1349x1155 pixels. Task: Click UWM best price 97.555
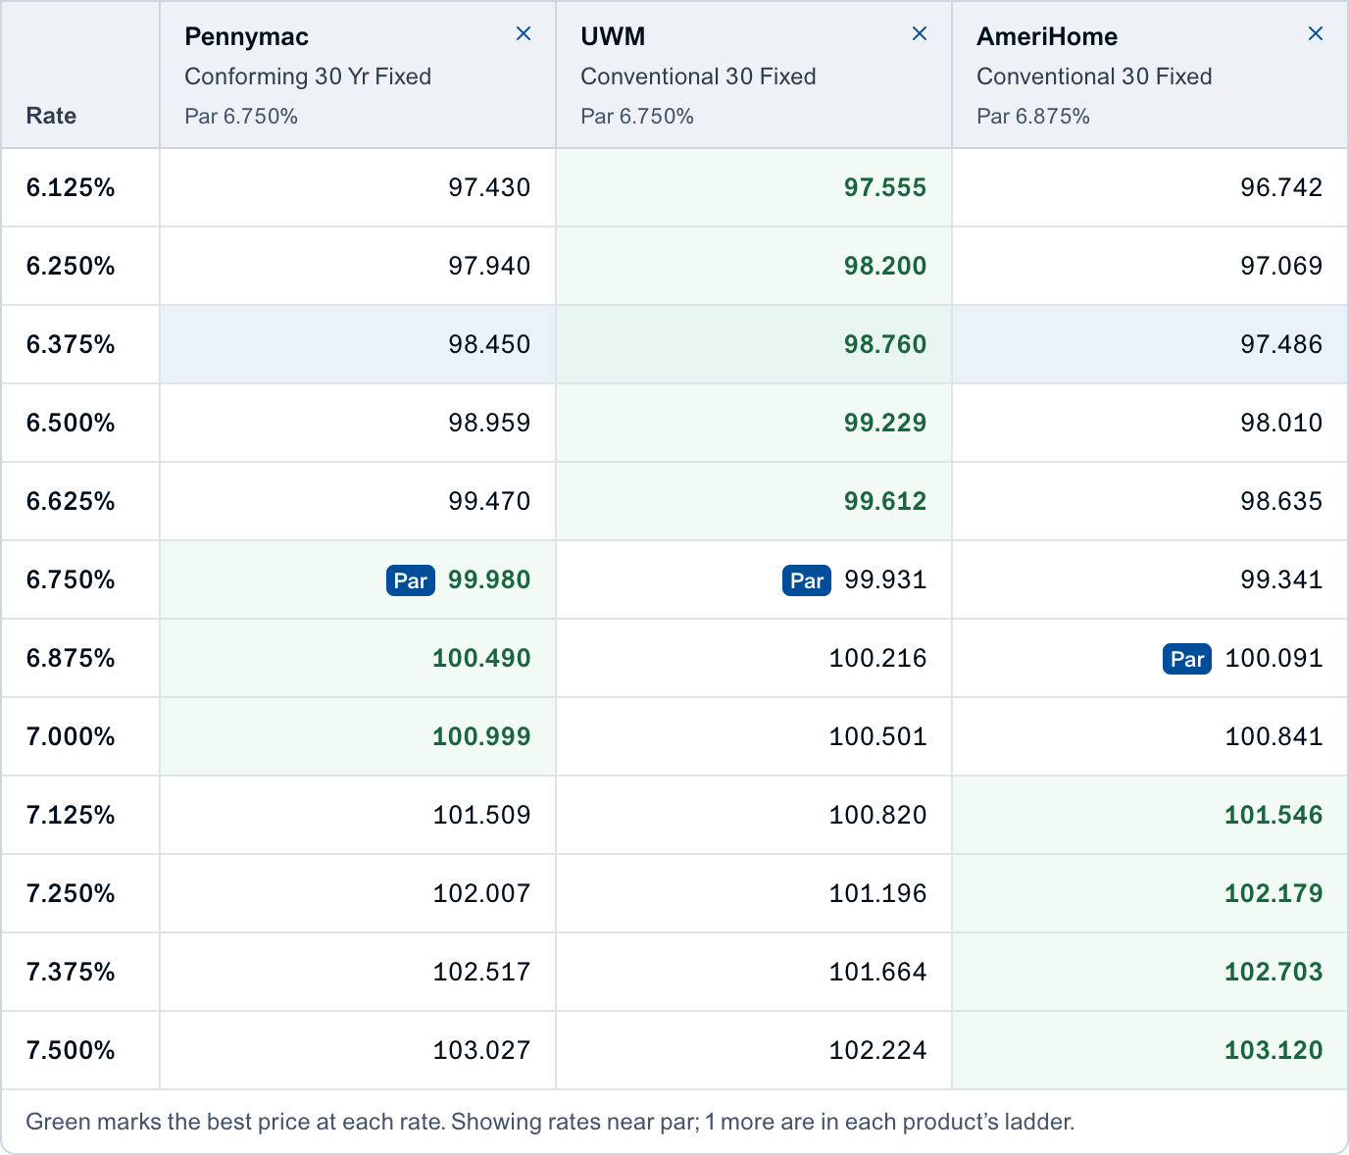click(x=885, y=187)
